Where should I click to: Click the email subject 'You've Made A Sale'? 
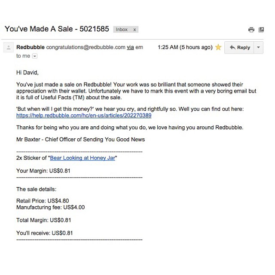coord(56,29)
